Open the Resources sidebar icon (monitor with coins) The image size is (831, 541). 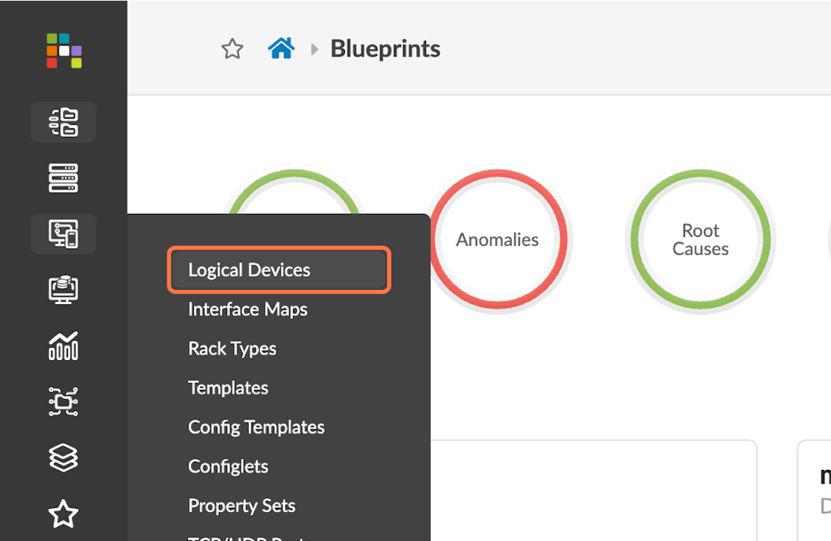pyautogui.click(x=64, y=289)
